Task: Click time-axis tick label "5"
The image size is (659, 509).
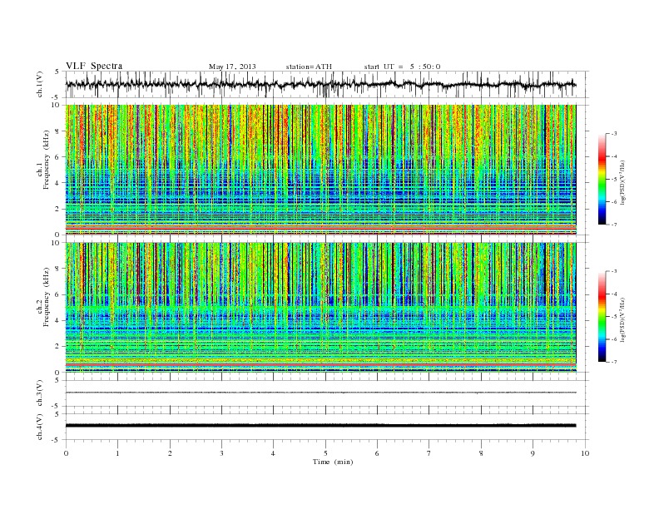Action: point(325,453)
